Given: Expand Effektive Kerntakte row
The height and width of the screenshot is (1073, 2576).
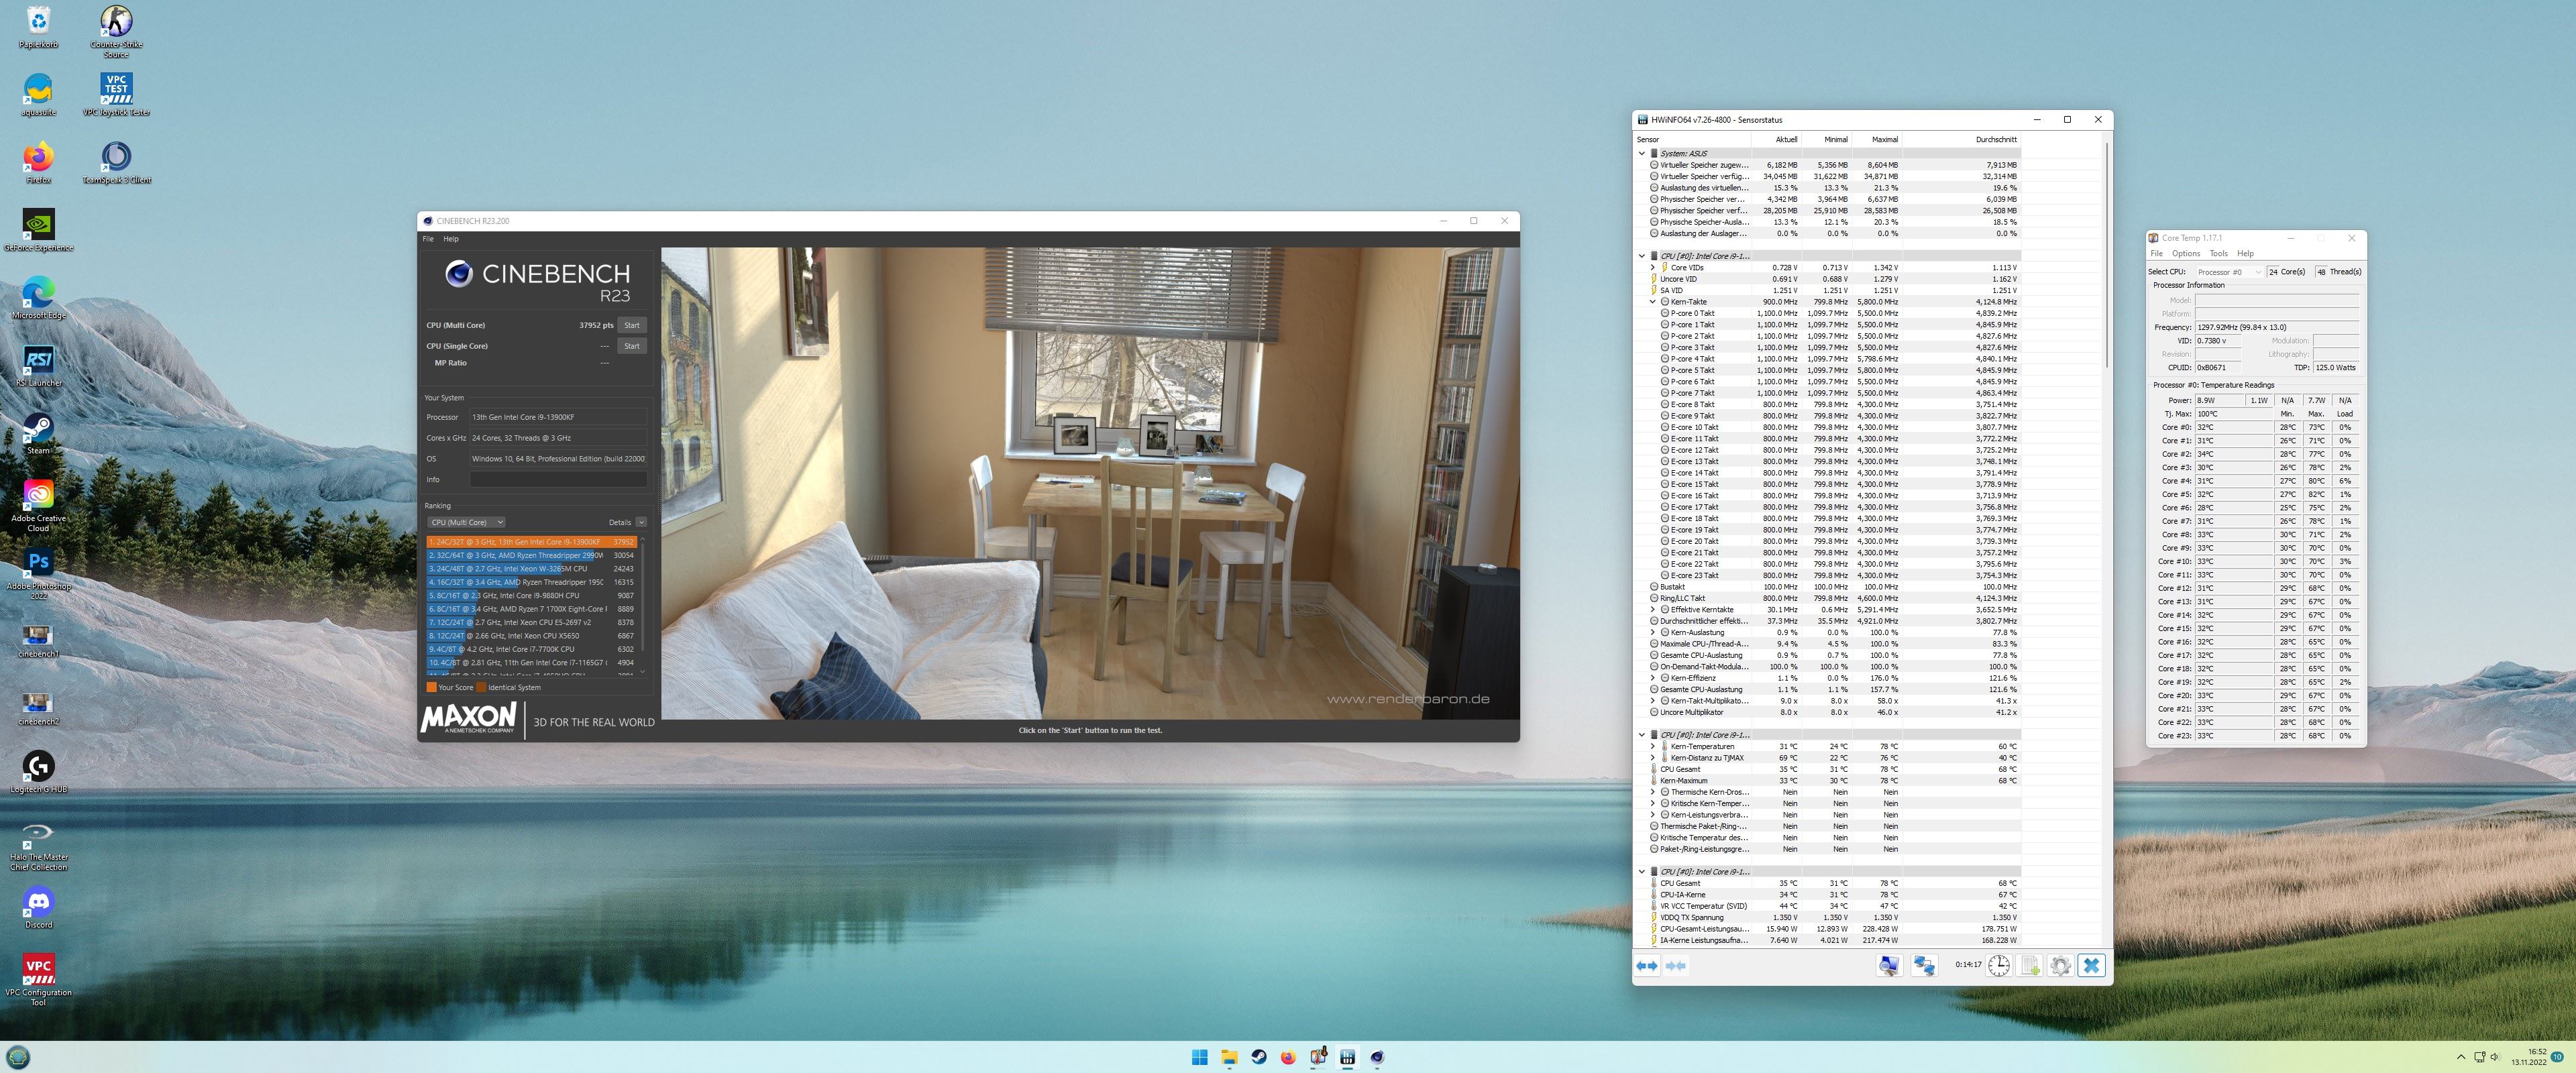Looking at the screenshot, I should pos(1652,610).
